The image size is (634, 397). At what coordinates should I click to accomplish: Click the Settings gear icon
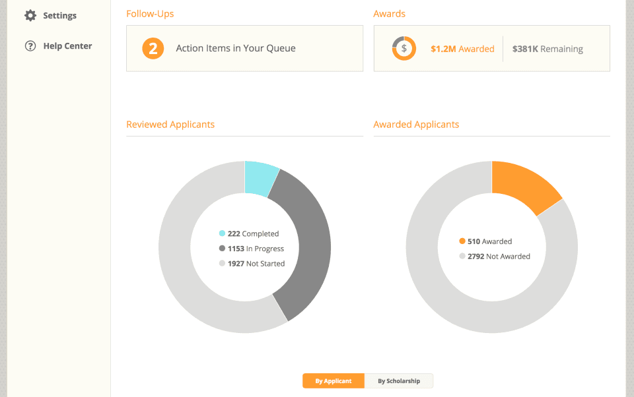pyautogui.click(x=30, y=15)
